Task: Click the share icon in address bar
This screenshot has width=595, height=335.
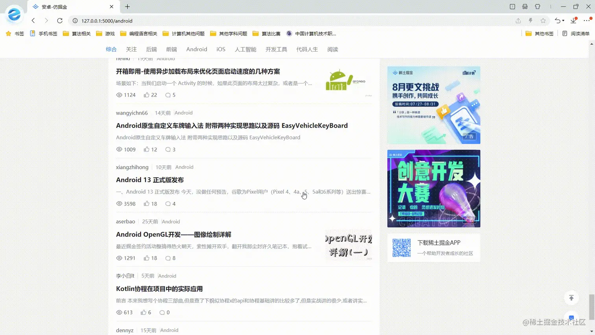Action: pyautogui.click(x=518, y=20)
